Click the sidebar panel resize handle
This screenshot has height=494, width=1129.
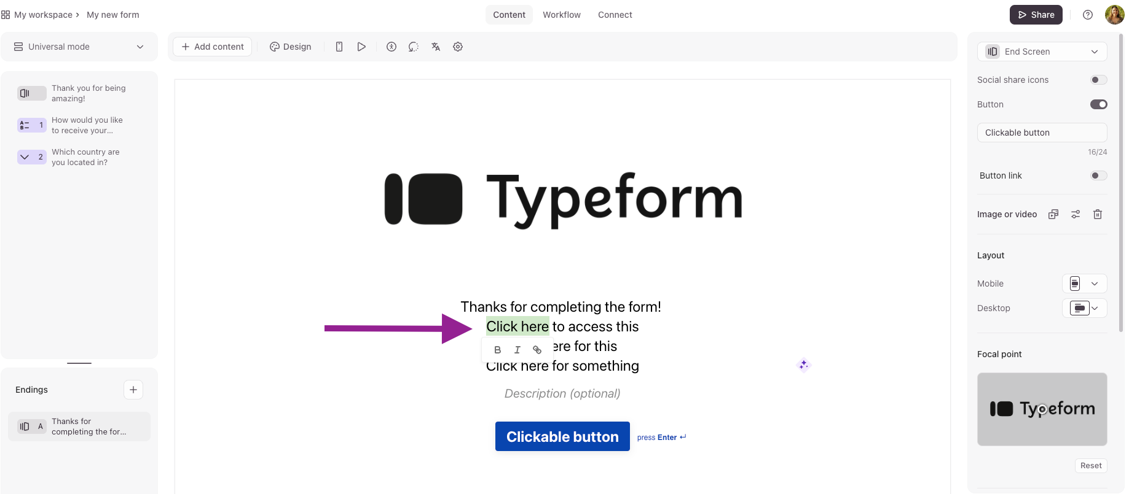coord(79,363)
